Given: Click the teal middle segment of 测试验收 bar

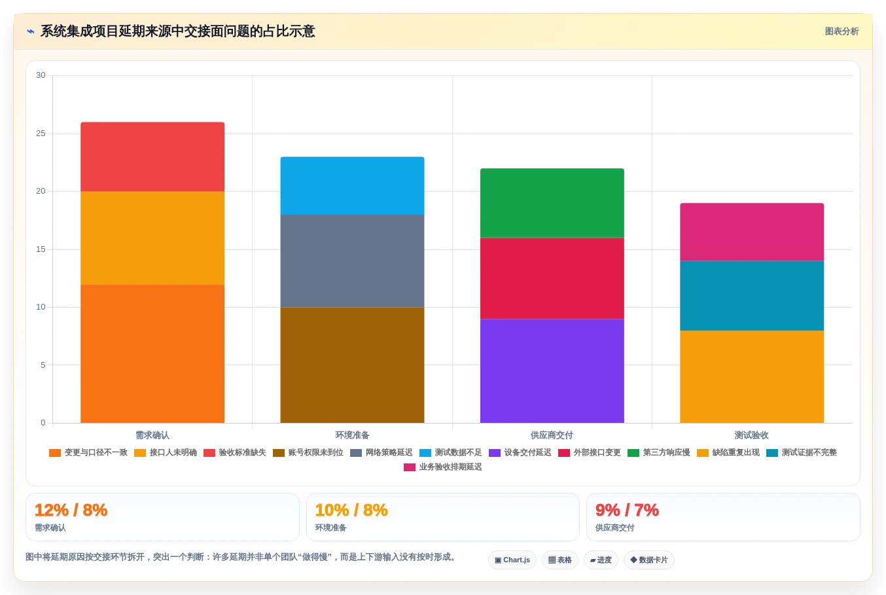Looking at the screenshot, I should point(752,296).
